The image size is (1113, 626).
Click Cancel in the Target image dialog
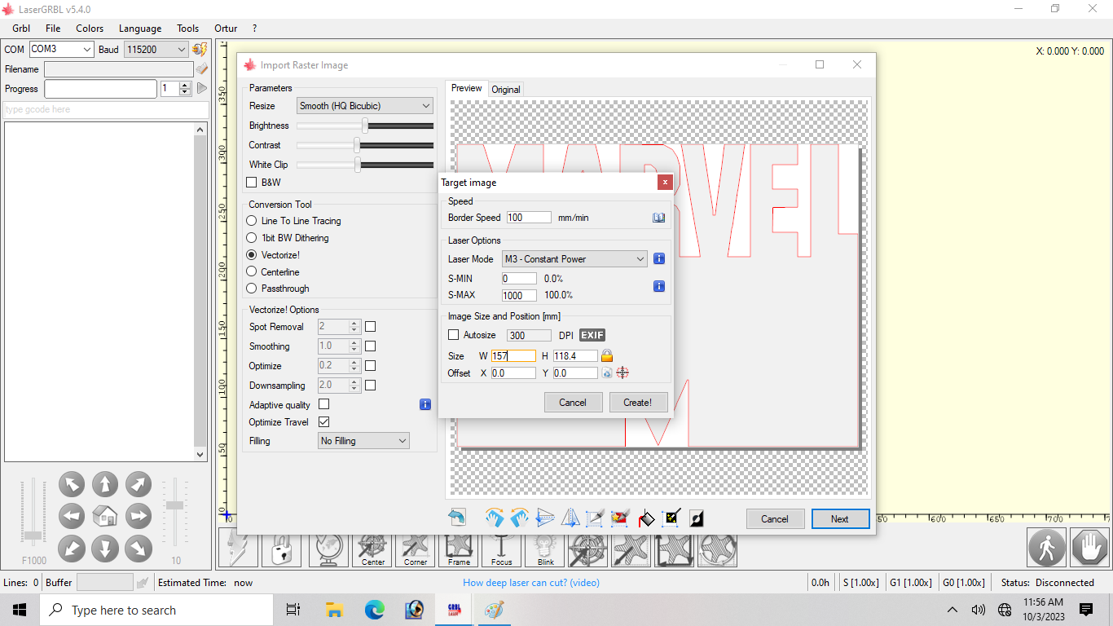573,402
